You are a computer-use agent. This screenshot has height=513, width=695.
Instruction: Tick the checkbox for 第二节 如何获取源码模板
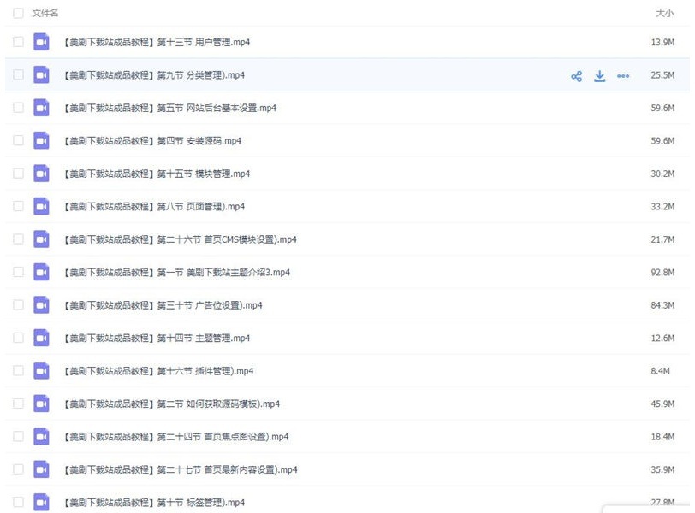[18, 404]
